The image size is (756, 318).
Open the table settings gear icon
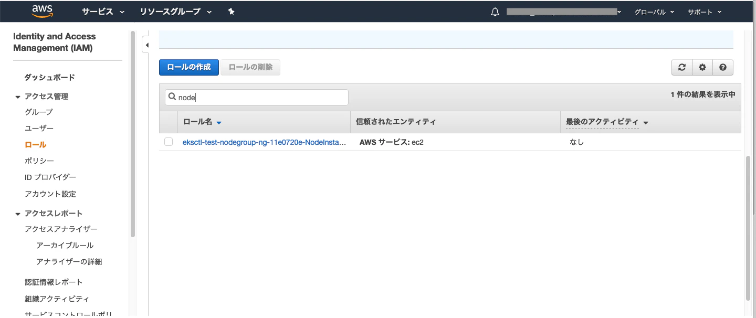click(702, 67)
